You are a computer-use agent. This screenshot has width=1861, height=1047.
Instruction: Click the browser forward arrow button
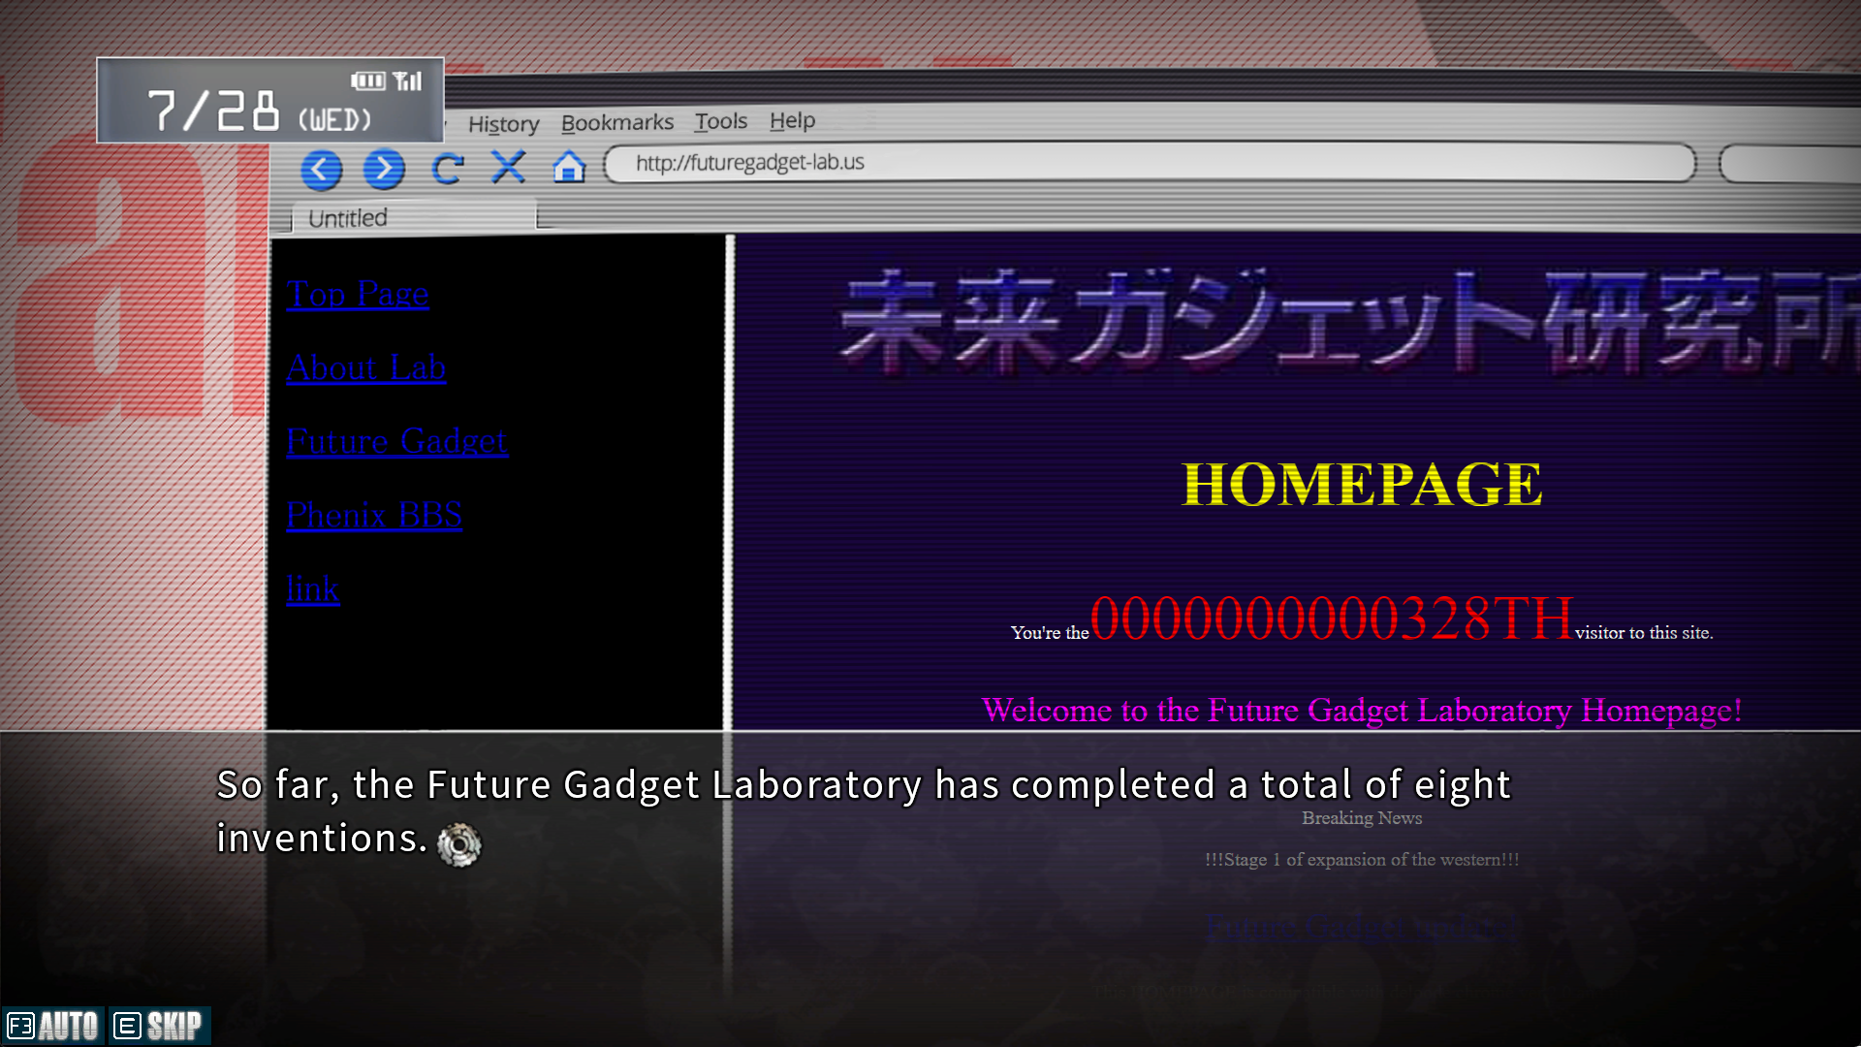tap(384, 169)
